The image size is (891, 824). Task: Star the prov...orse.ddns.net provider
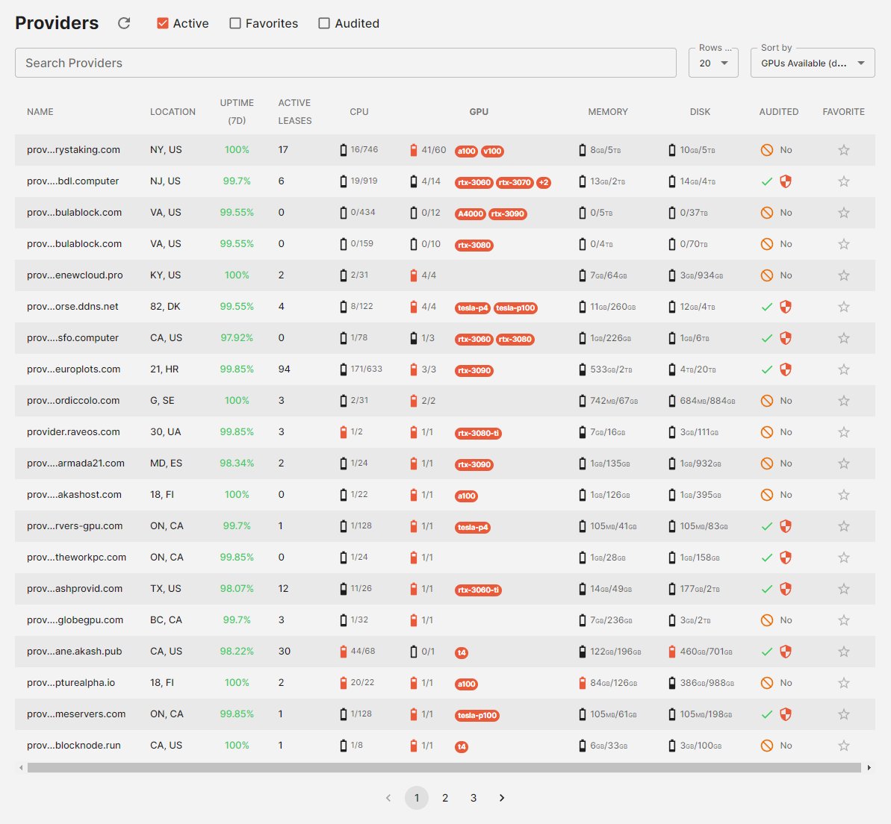(x=844, y=307)
